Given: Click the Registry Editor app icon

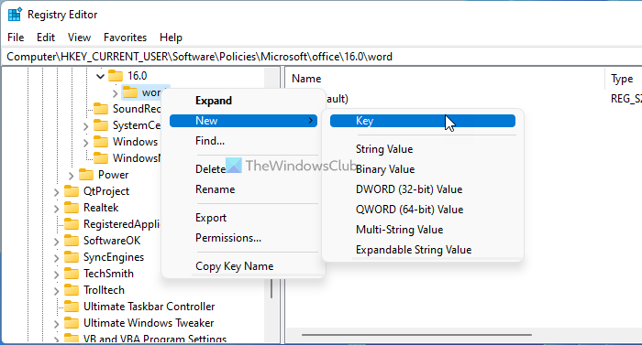Looking at the screenshot, I should point(15,15).
